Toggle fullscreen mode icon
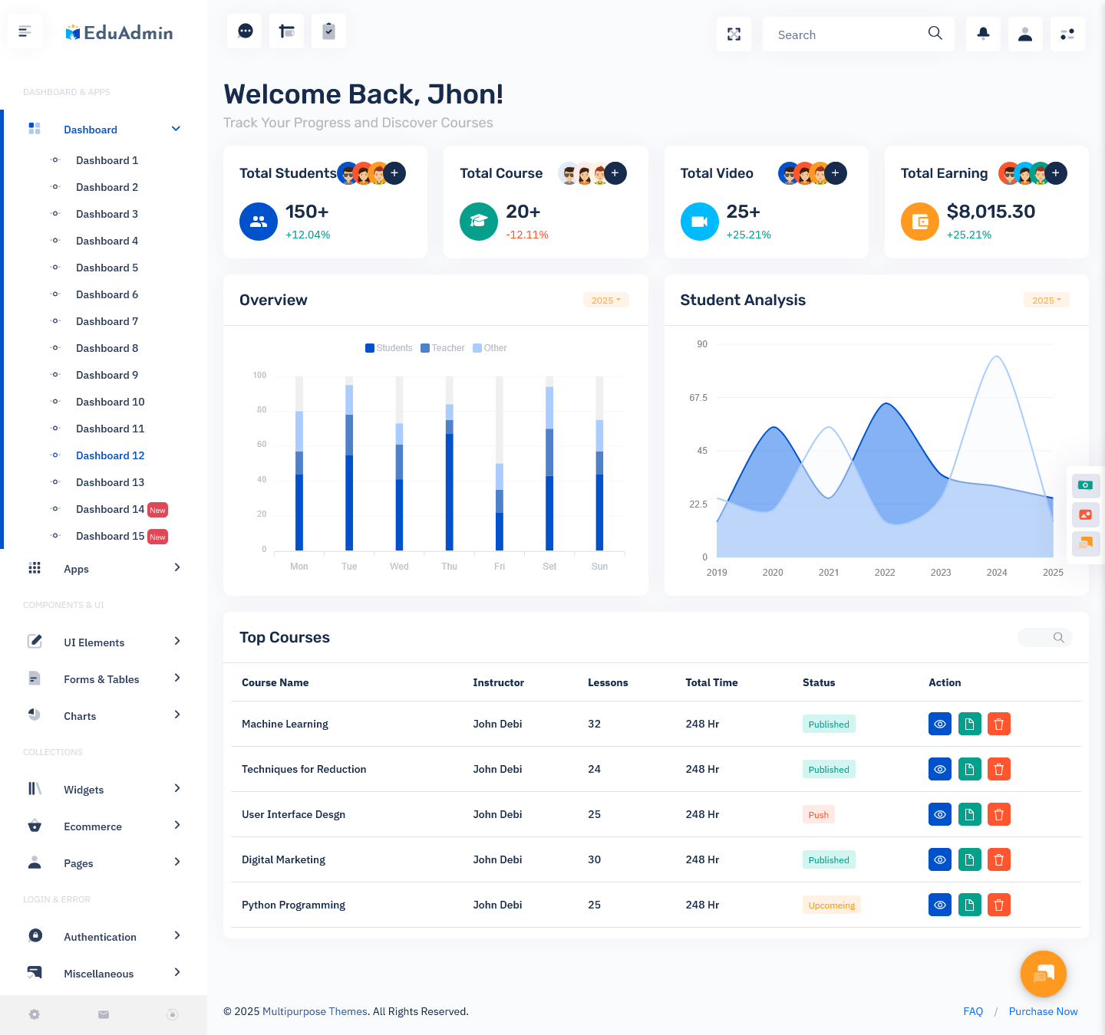1105x1035 pixels. tap(734, 34)
